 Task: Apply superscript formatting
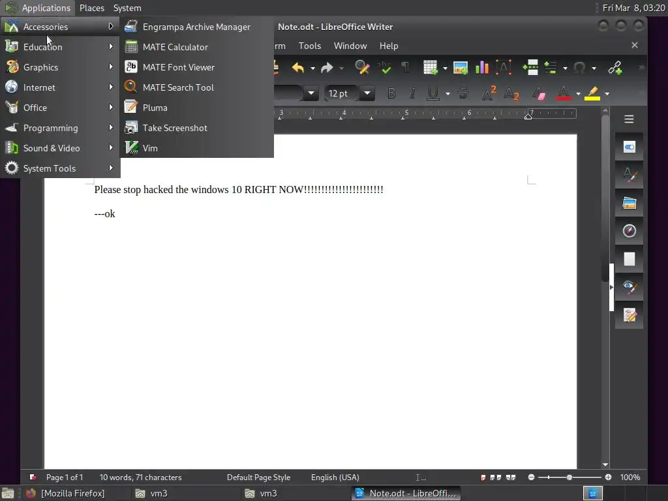[x=489, y=93]
